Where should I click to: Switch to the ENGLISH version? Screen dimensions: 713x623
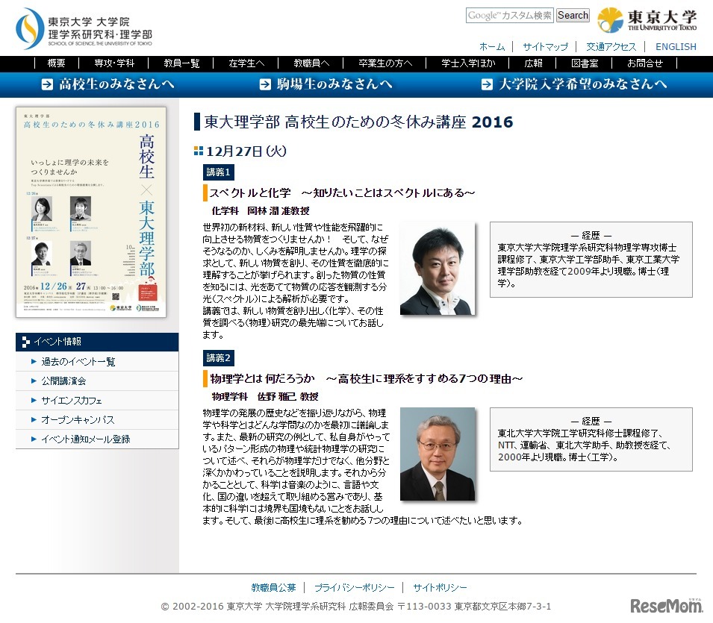tap(675, 46)
